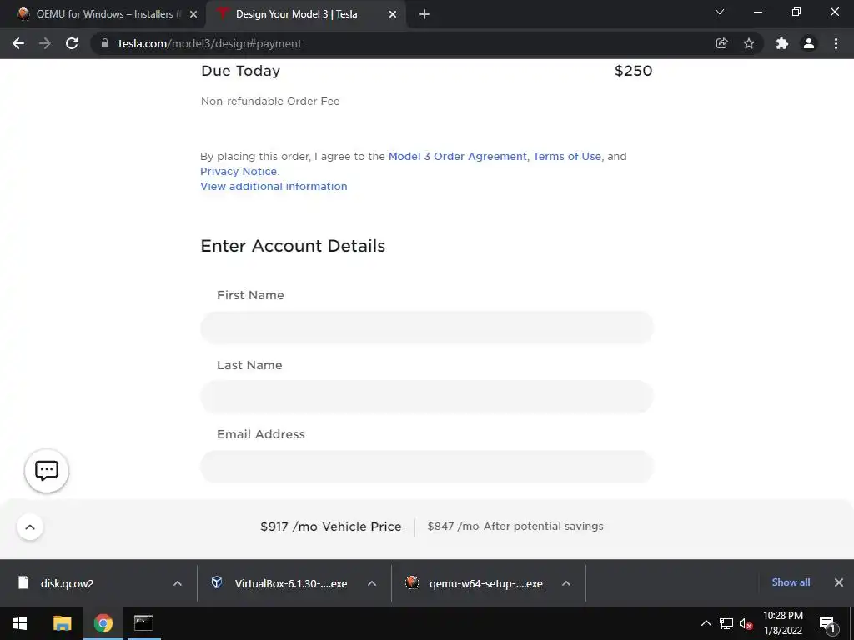Open the Extensions puzzle icon
The width and height of the screenshot is (854, 640).
coord(782,43)
